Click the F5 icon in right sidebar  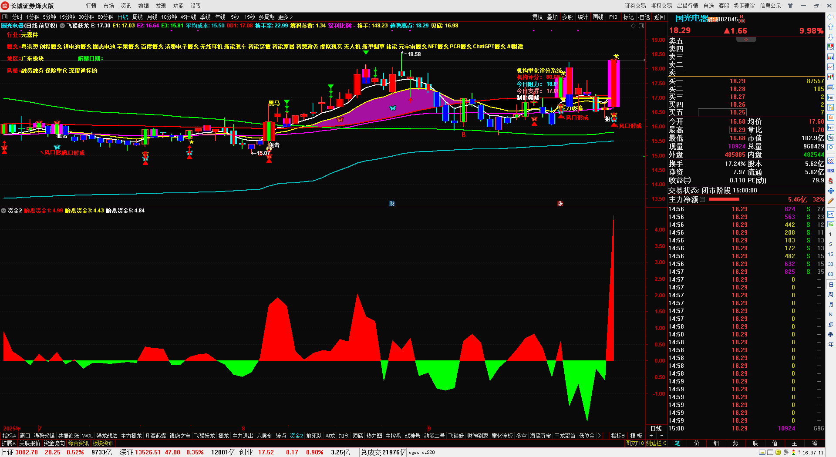click(x=831, y=214)
